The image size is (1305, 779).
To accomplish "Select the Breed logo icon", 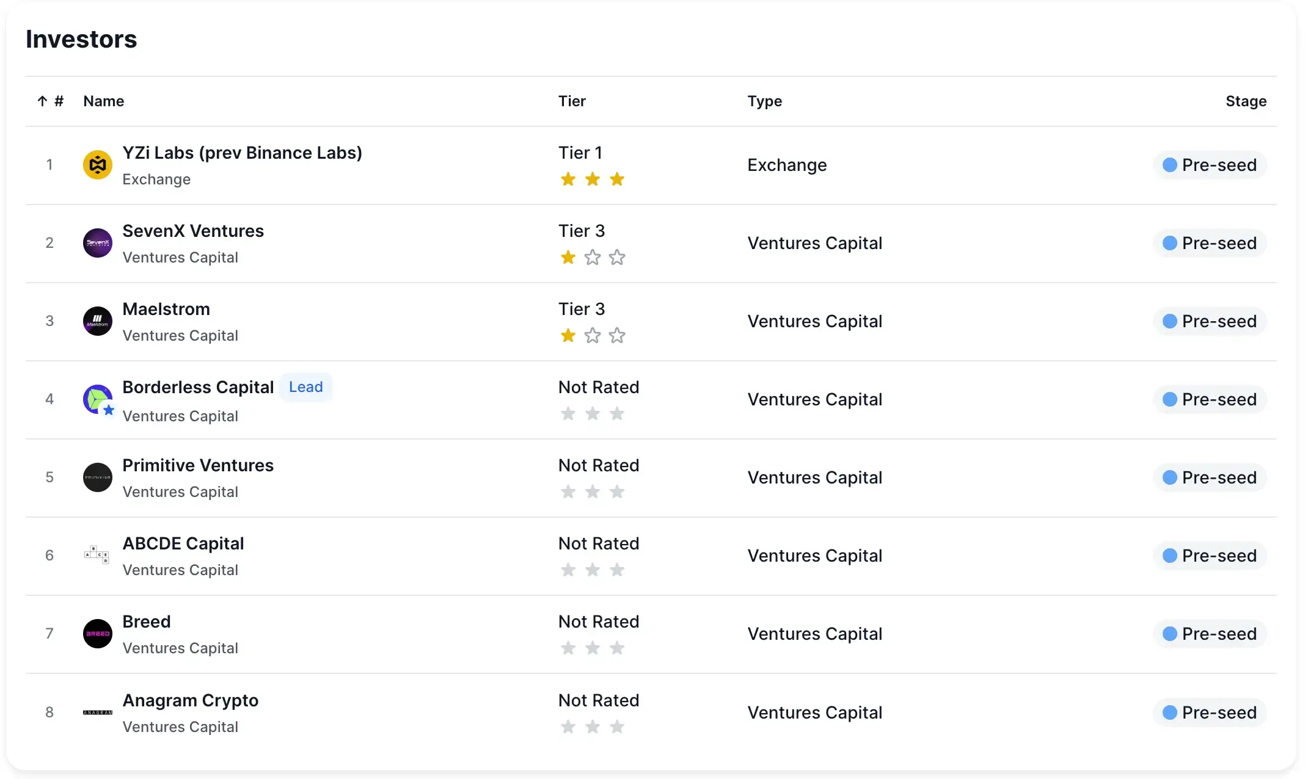I will 97,634.
